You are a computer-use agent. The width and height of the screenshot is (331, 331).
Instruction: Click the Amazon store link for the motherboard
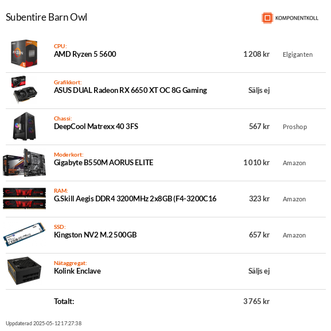click(x=294, y=163)
